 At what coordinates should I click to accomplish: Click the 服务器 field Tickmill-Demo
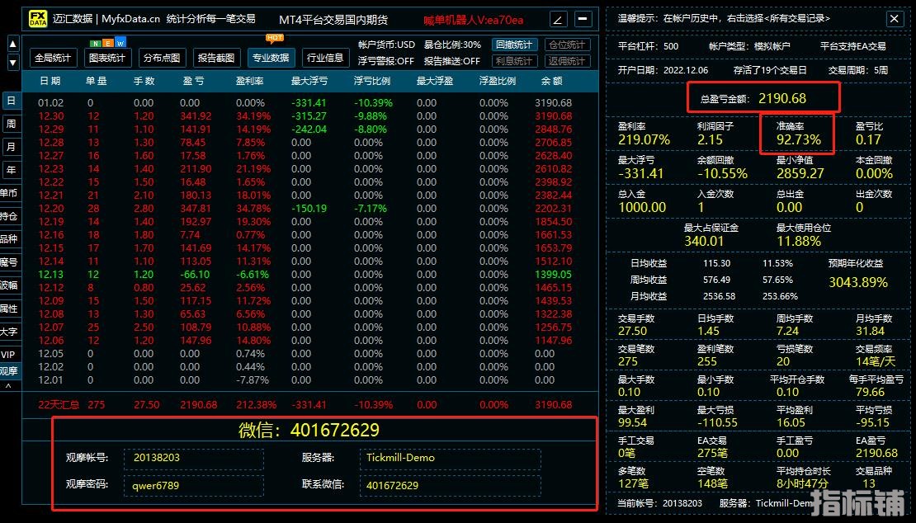pos(450,458)
